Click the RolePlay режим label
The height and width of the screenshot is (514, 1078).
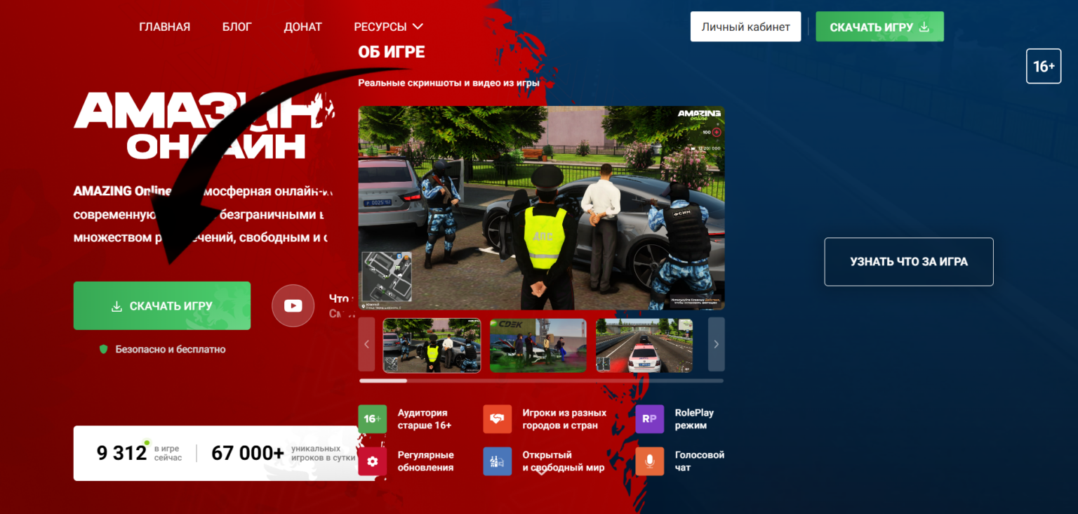(694, 419)
